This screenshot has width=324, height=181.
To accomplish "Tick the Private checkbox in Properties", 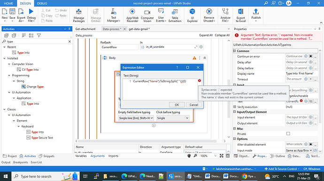I will tap(288, 134).
